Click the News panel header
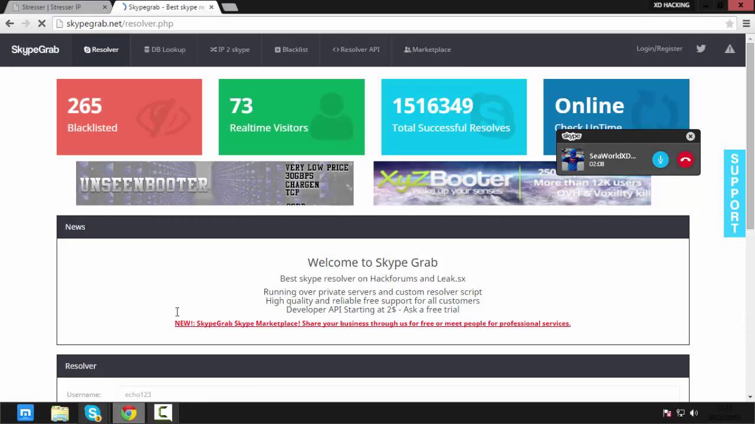Viewport: 755px width, 424px height. [x=373, y=227]
